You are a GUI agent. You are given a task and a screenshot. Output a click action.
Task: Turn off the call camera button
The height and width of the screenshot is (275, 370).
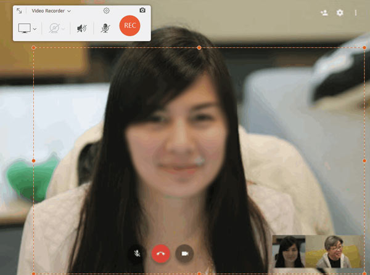(184, 253)
